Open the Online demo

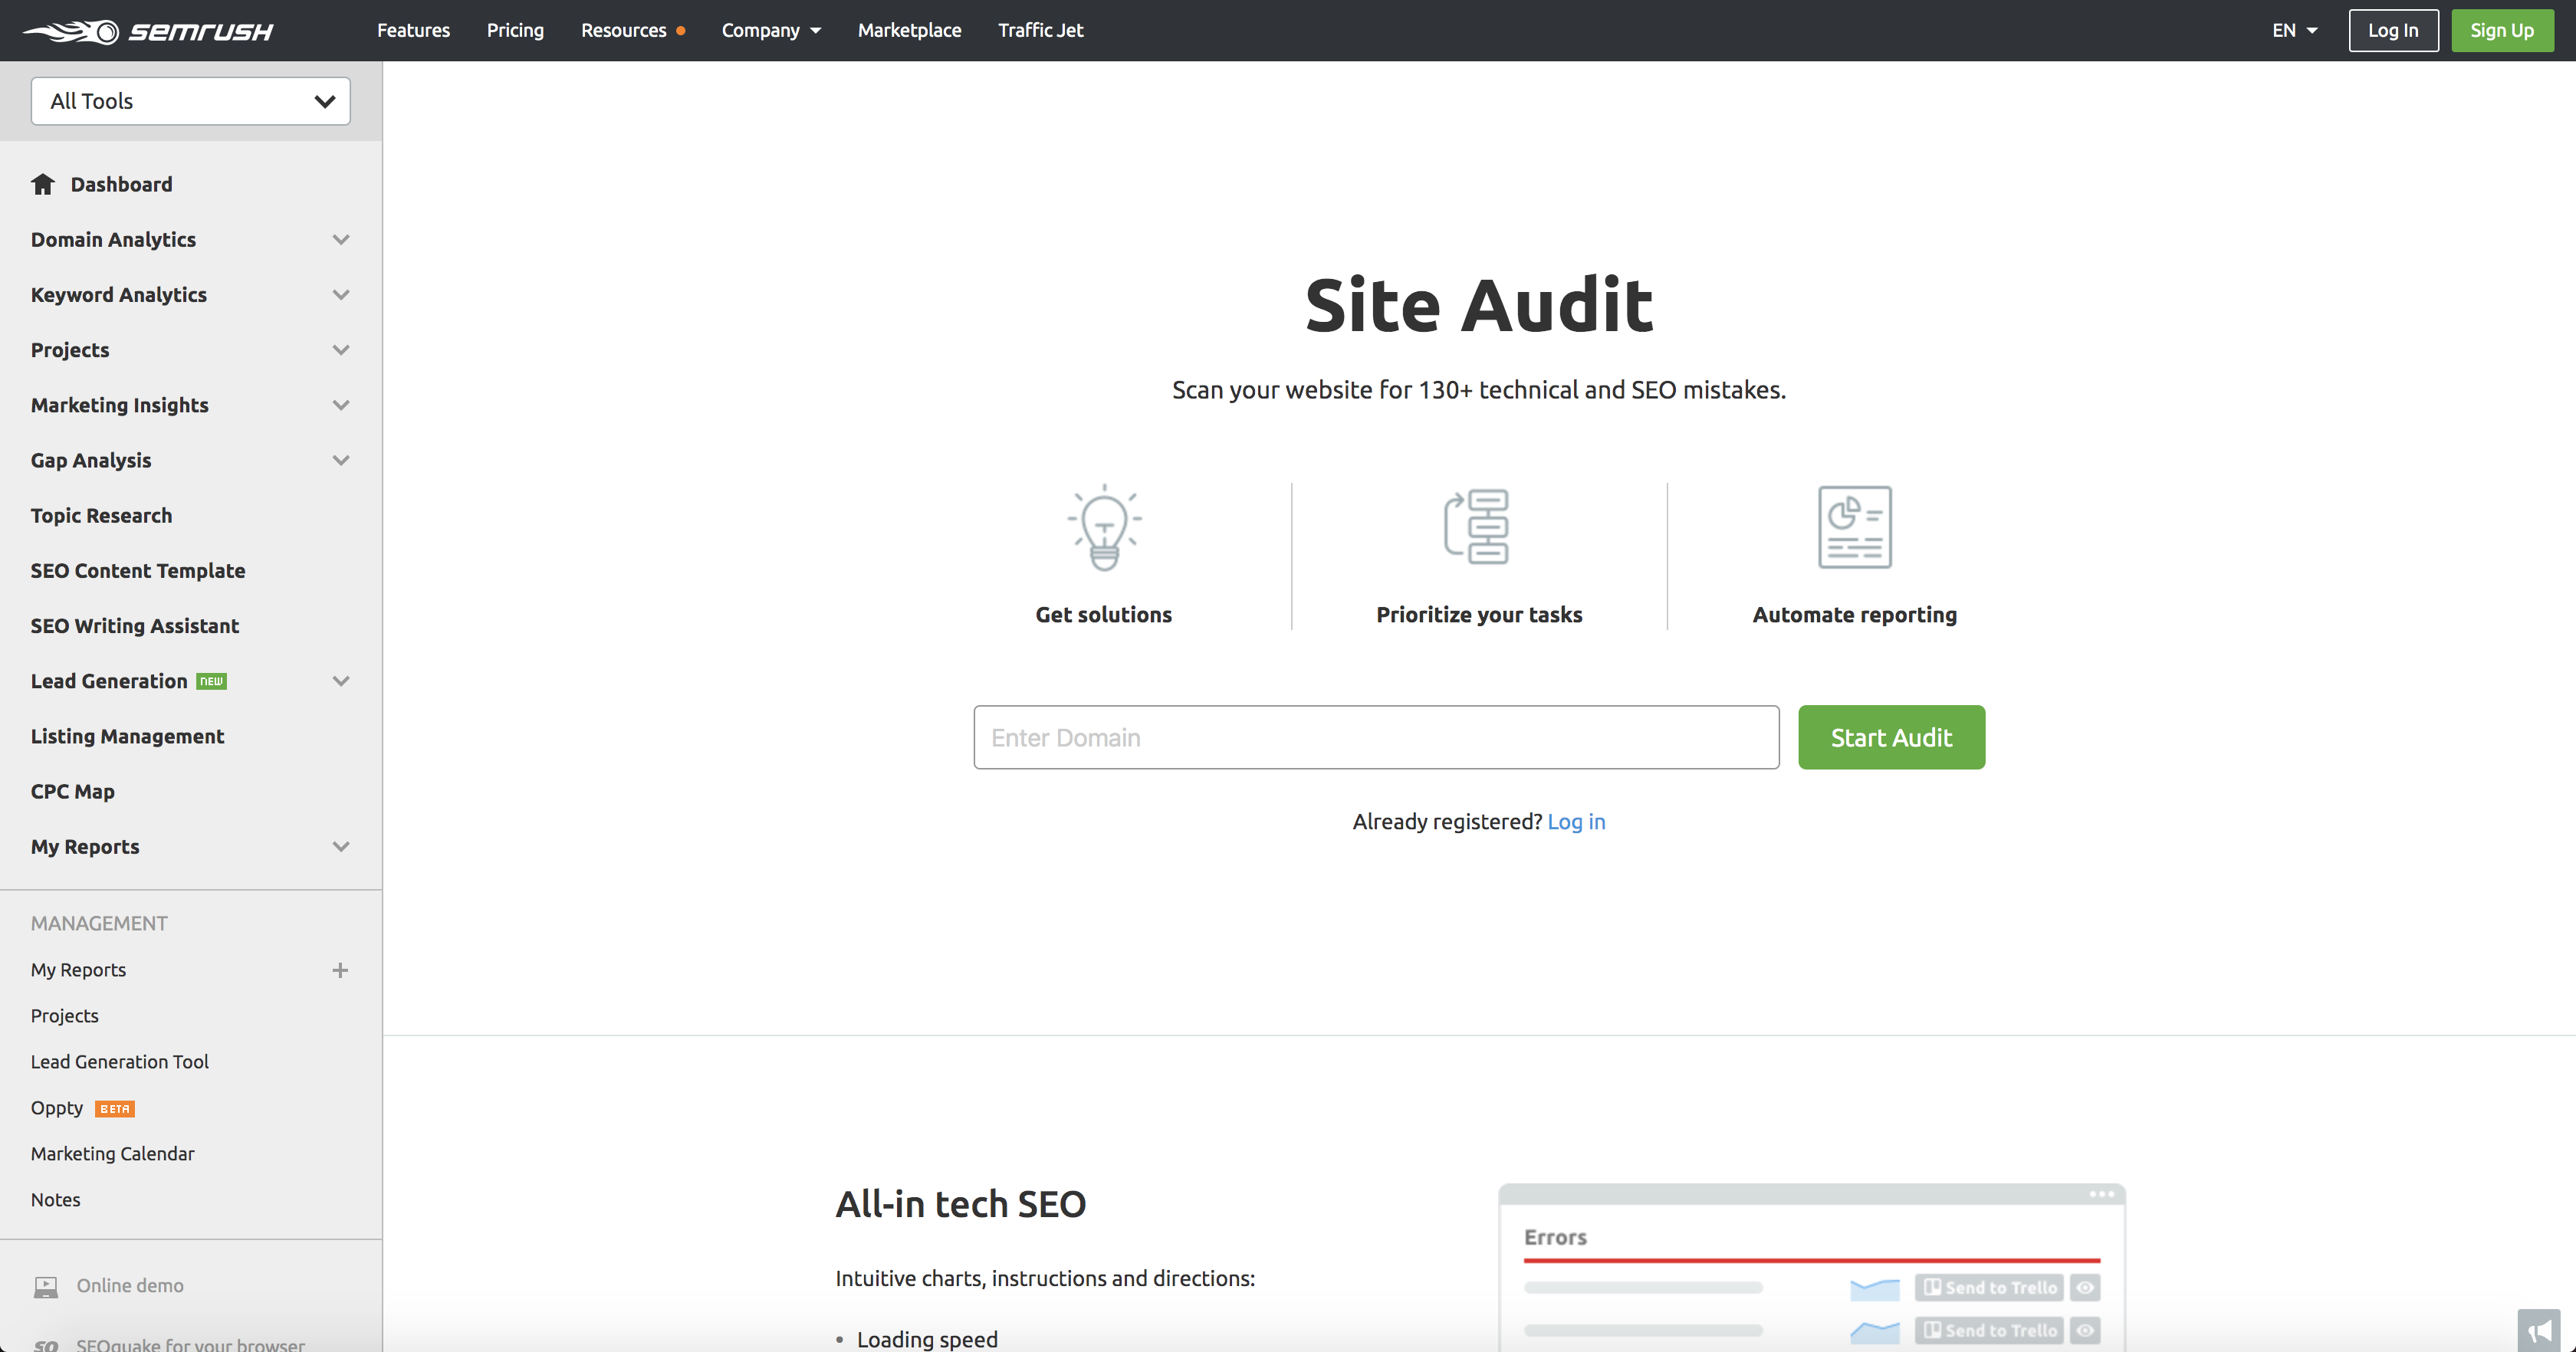coord(130,1286)
